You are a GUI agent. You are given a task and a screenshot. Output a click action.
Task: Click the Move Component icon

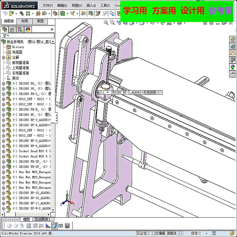45,14
